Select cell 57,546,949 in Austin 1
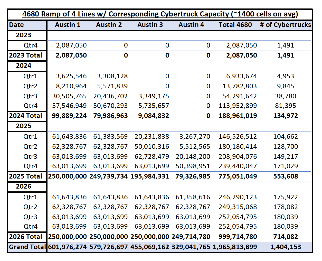The image size is (322, 261). (x=69, y=106)
